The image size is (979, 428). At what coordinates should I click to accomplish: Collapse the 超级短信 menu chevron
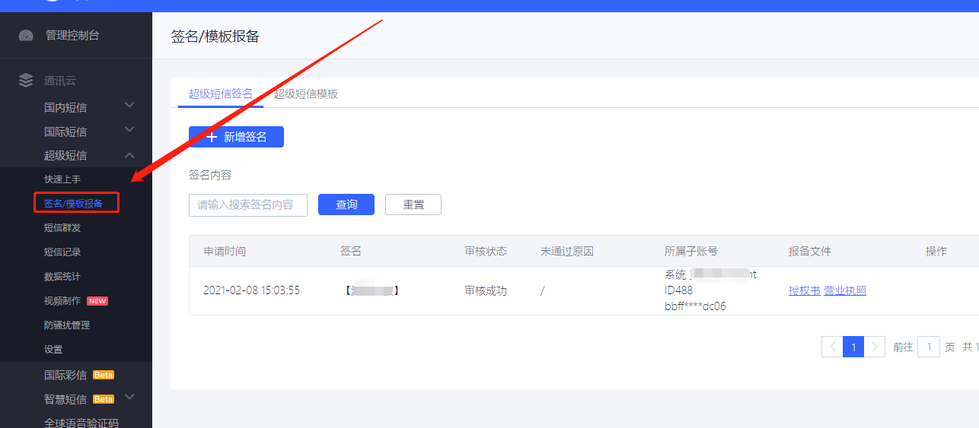tap(129, 155)
